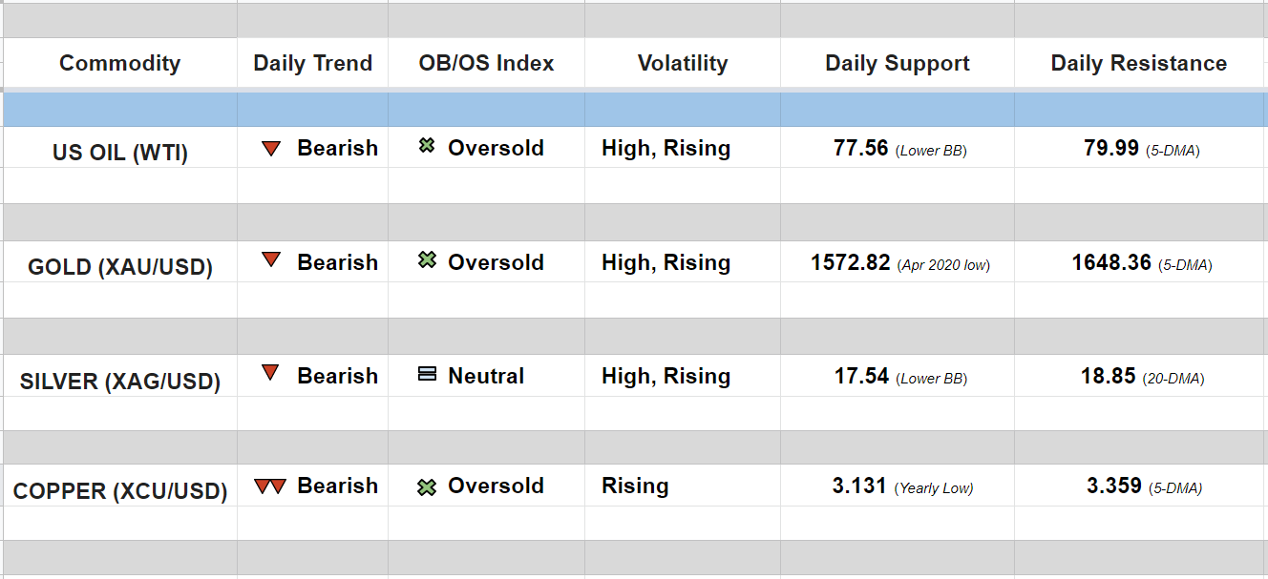Select the OB/OS Index header cell
The height and width of the screenshot is (579, 1268).
[486, 64]
